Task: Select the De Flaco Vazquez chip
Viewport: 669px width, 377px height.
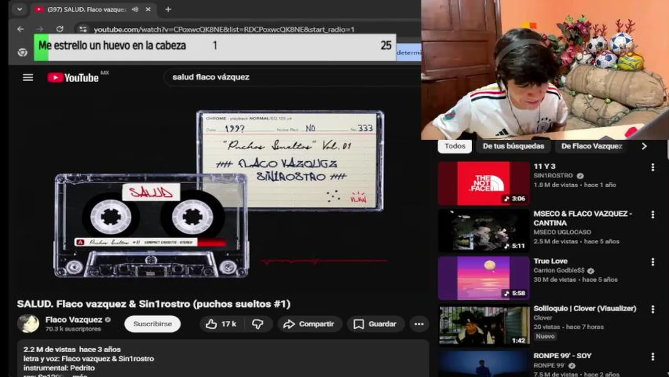Action: pyautogui.click(x=592, y=146)
